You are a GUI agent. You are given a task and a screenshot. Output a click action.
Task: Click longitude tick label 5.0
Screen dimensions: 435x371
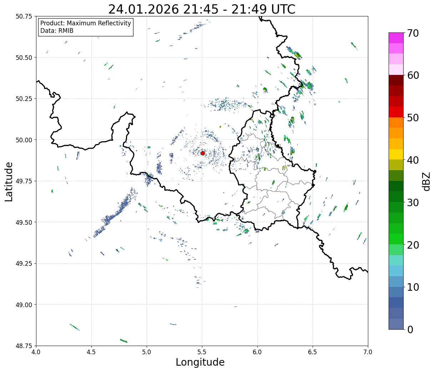point(147,352)
